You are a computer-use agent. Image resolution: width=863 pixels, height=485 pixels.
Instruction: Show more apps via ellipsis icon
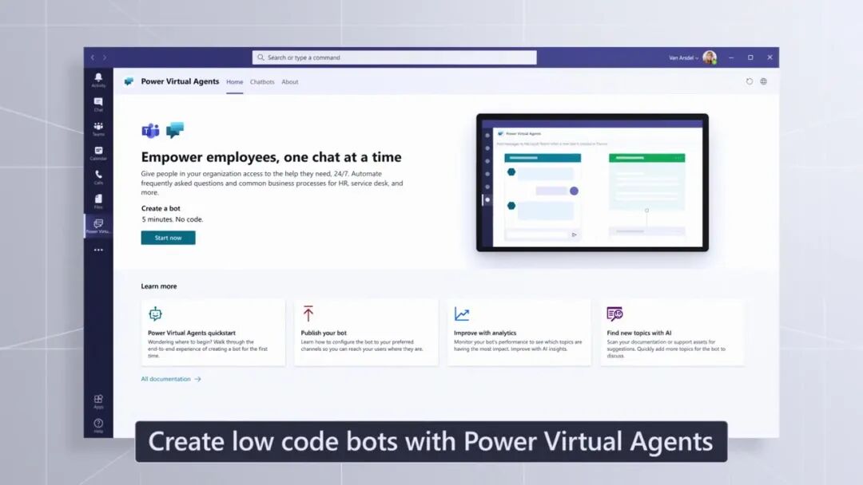pos(98,250)
